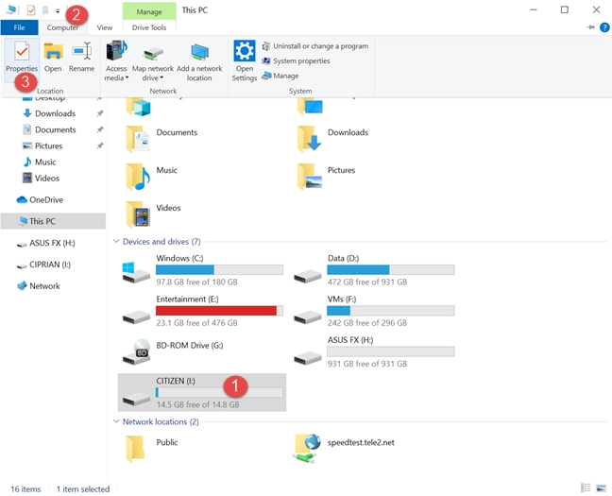Click the Help question mark icon
612x496 pixels.
point(604,27)
